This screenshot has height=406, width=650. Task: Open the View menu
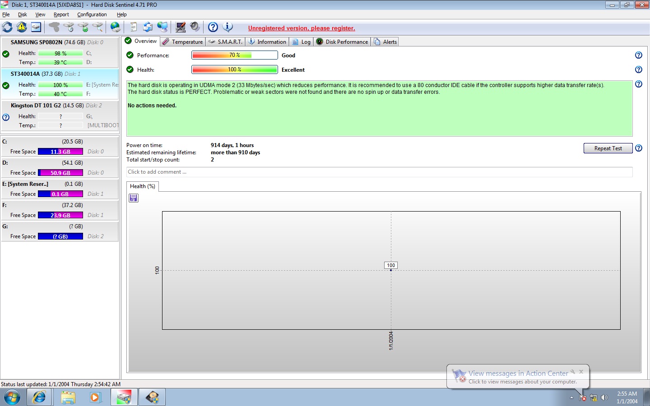coord(40,14)
